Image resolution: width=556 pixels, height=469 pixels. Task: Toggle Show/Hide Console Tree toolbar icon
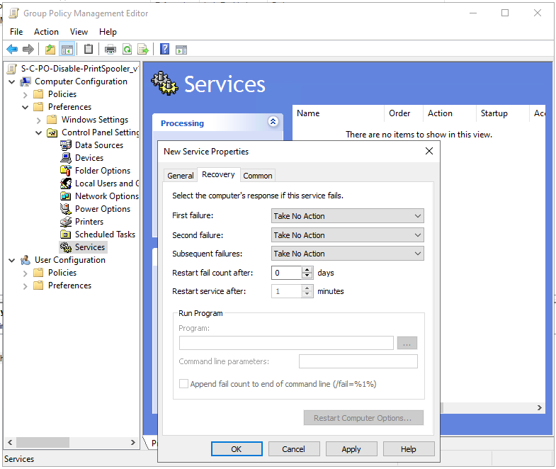[x=67, y=49]
